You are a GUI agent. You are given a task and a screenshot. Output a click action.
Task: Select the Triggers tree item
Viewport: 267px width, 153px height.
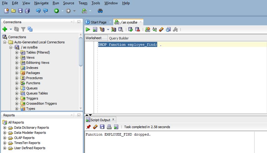[x=32, y=98]
